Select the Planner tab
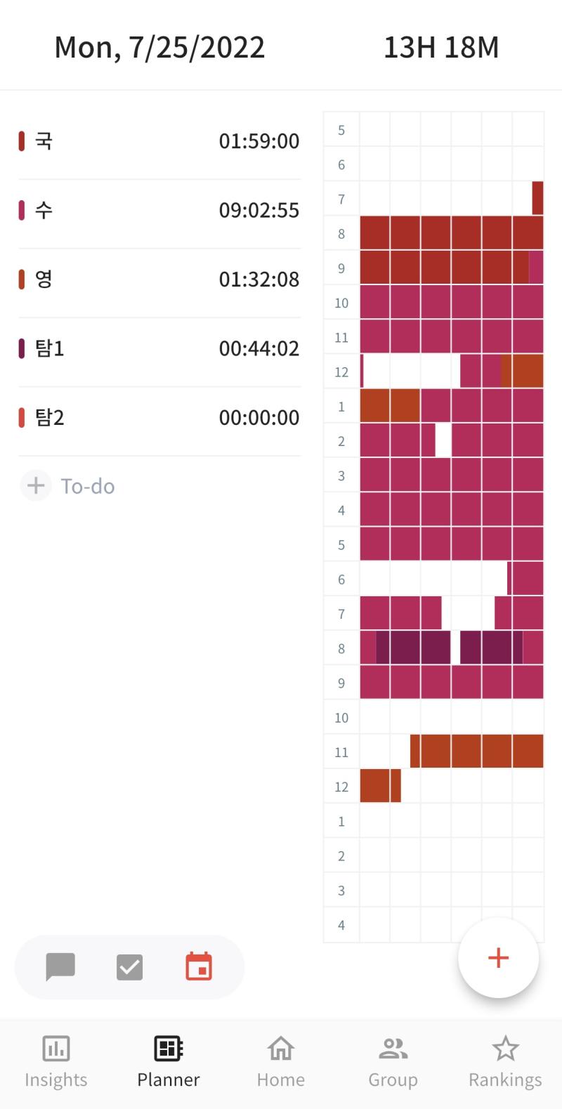 click(169, 1062)
